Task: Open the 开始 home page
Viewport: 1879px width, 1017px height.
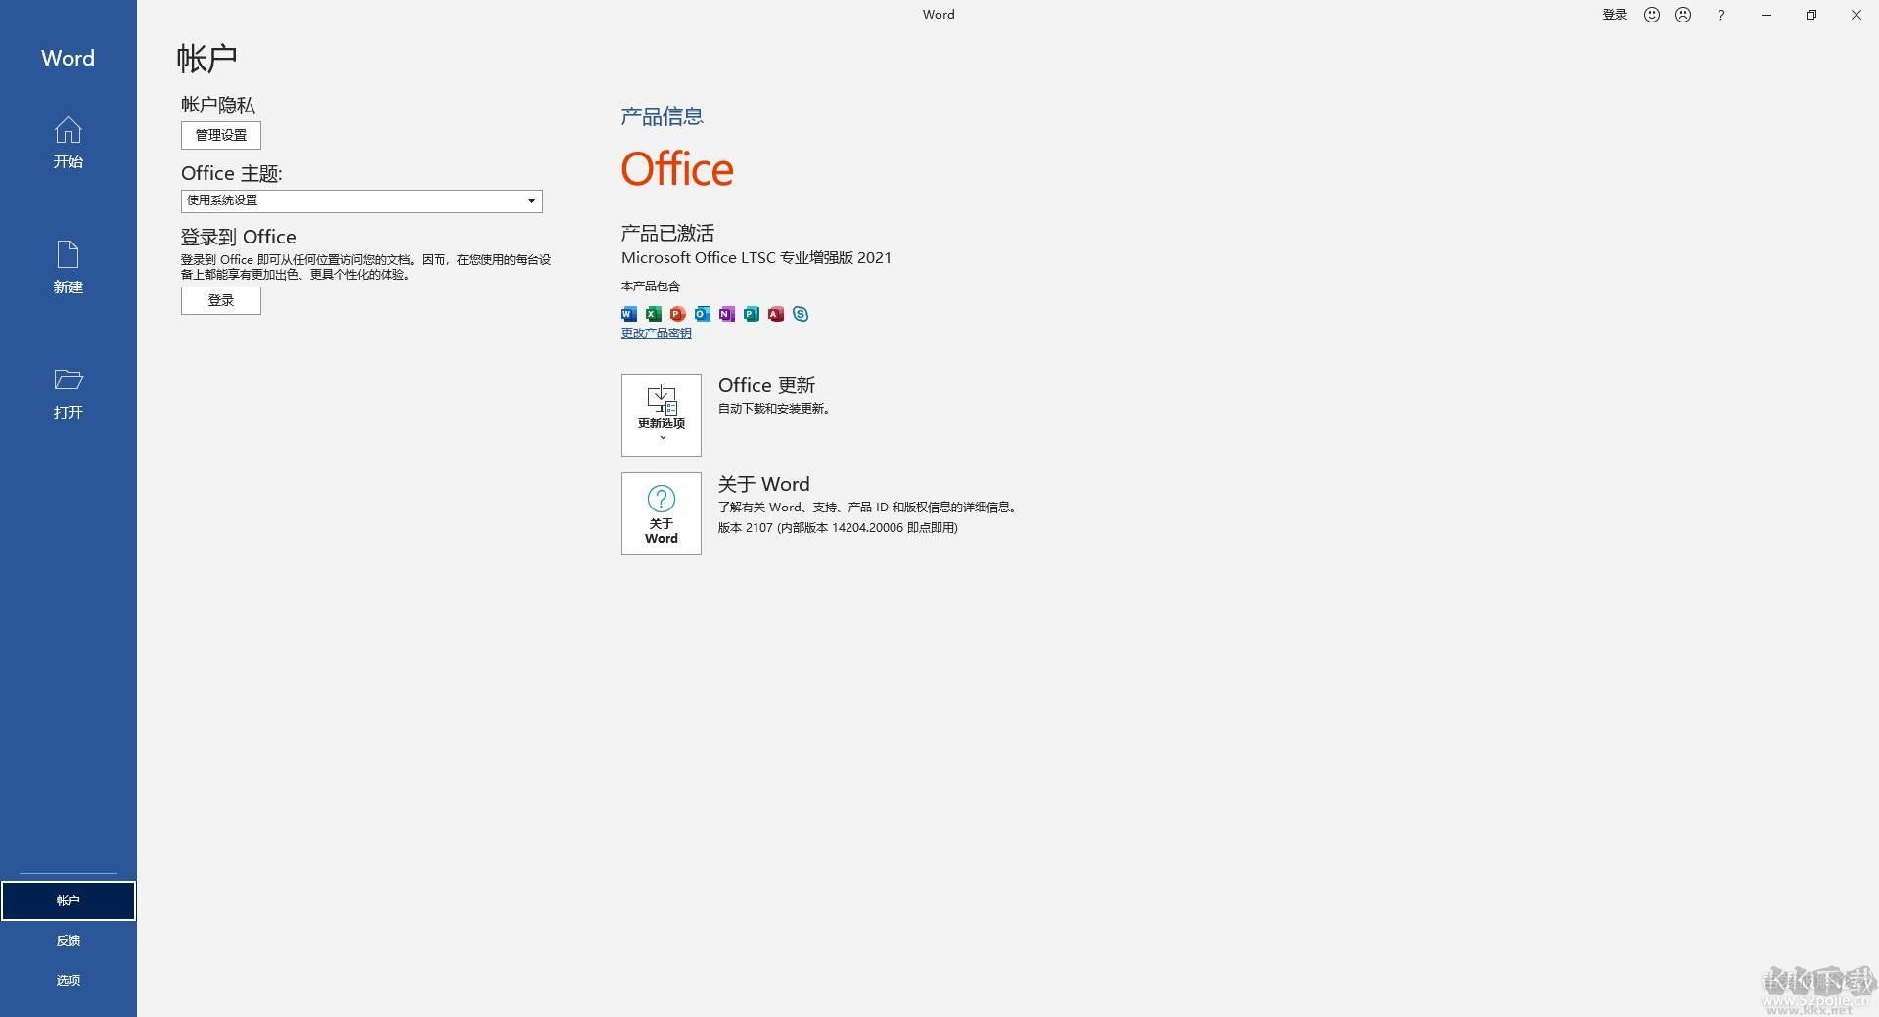Action: [68, 145]
